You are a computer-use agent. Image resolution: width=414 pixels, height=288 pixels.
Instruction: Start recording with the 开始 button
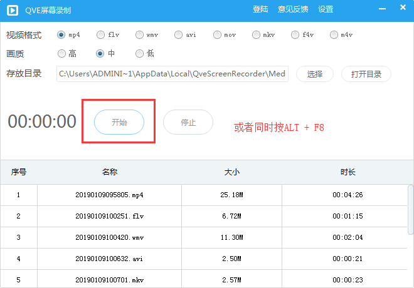tap(119, 122)
